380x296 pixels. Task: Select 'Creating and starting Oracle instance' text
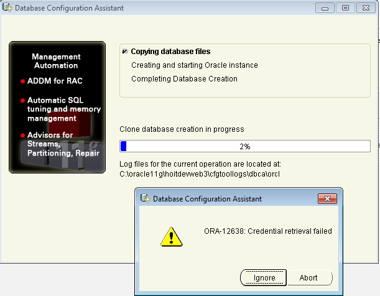(x=195, y=65)
